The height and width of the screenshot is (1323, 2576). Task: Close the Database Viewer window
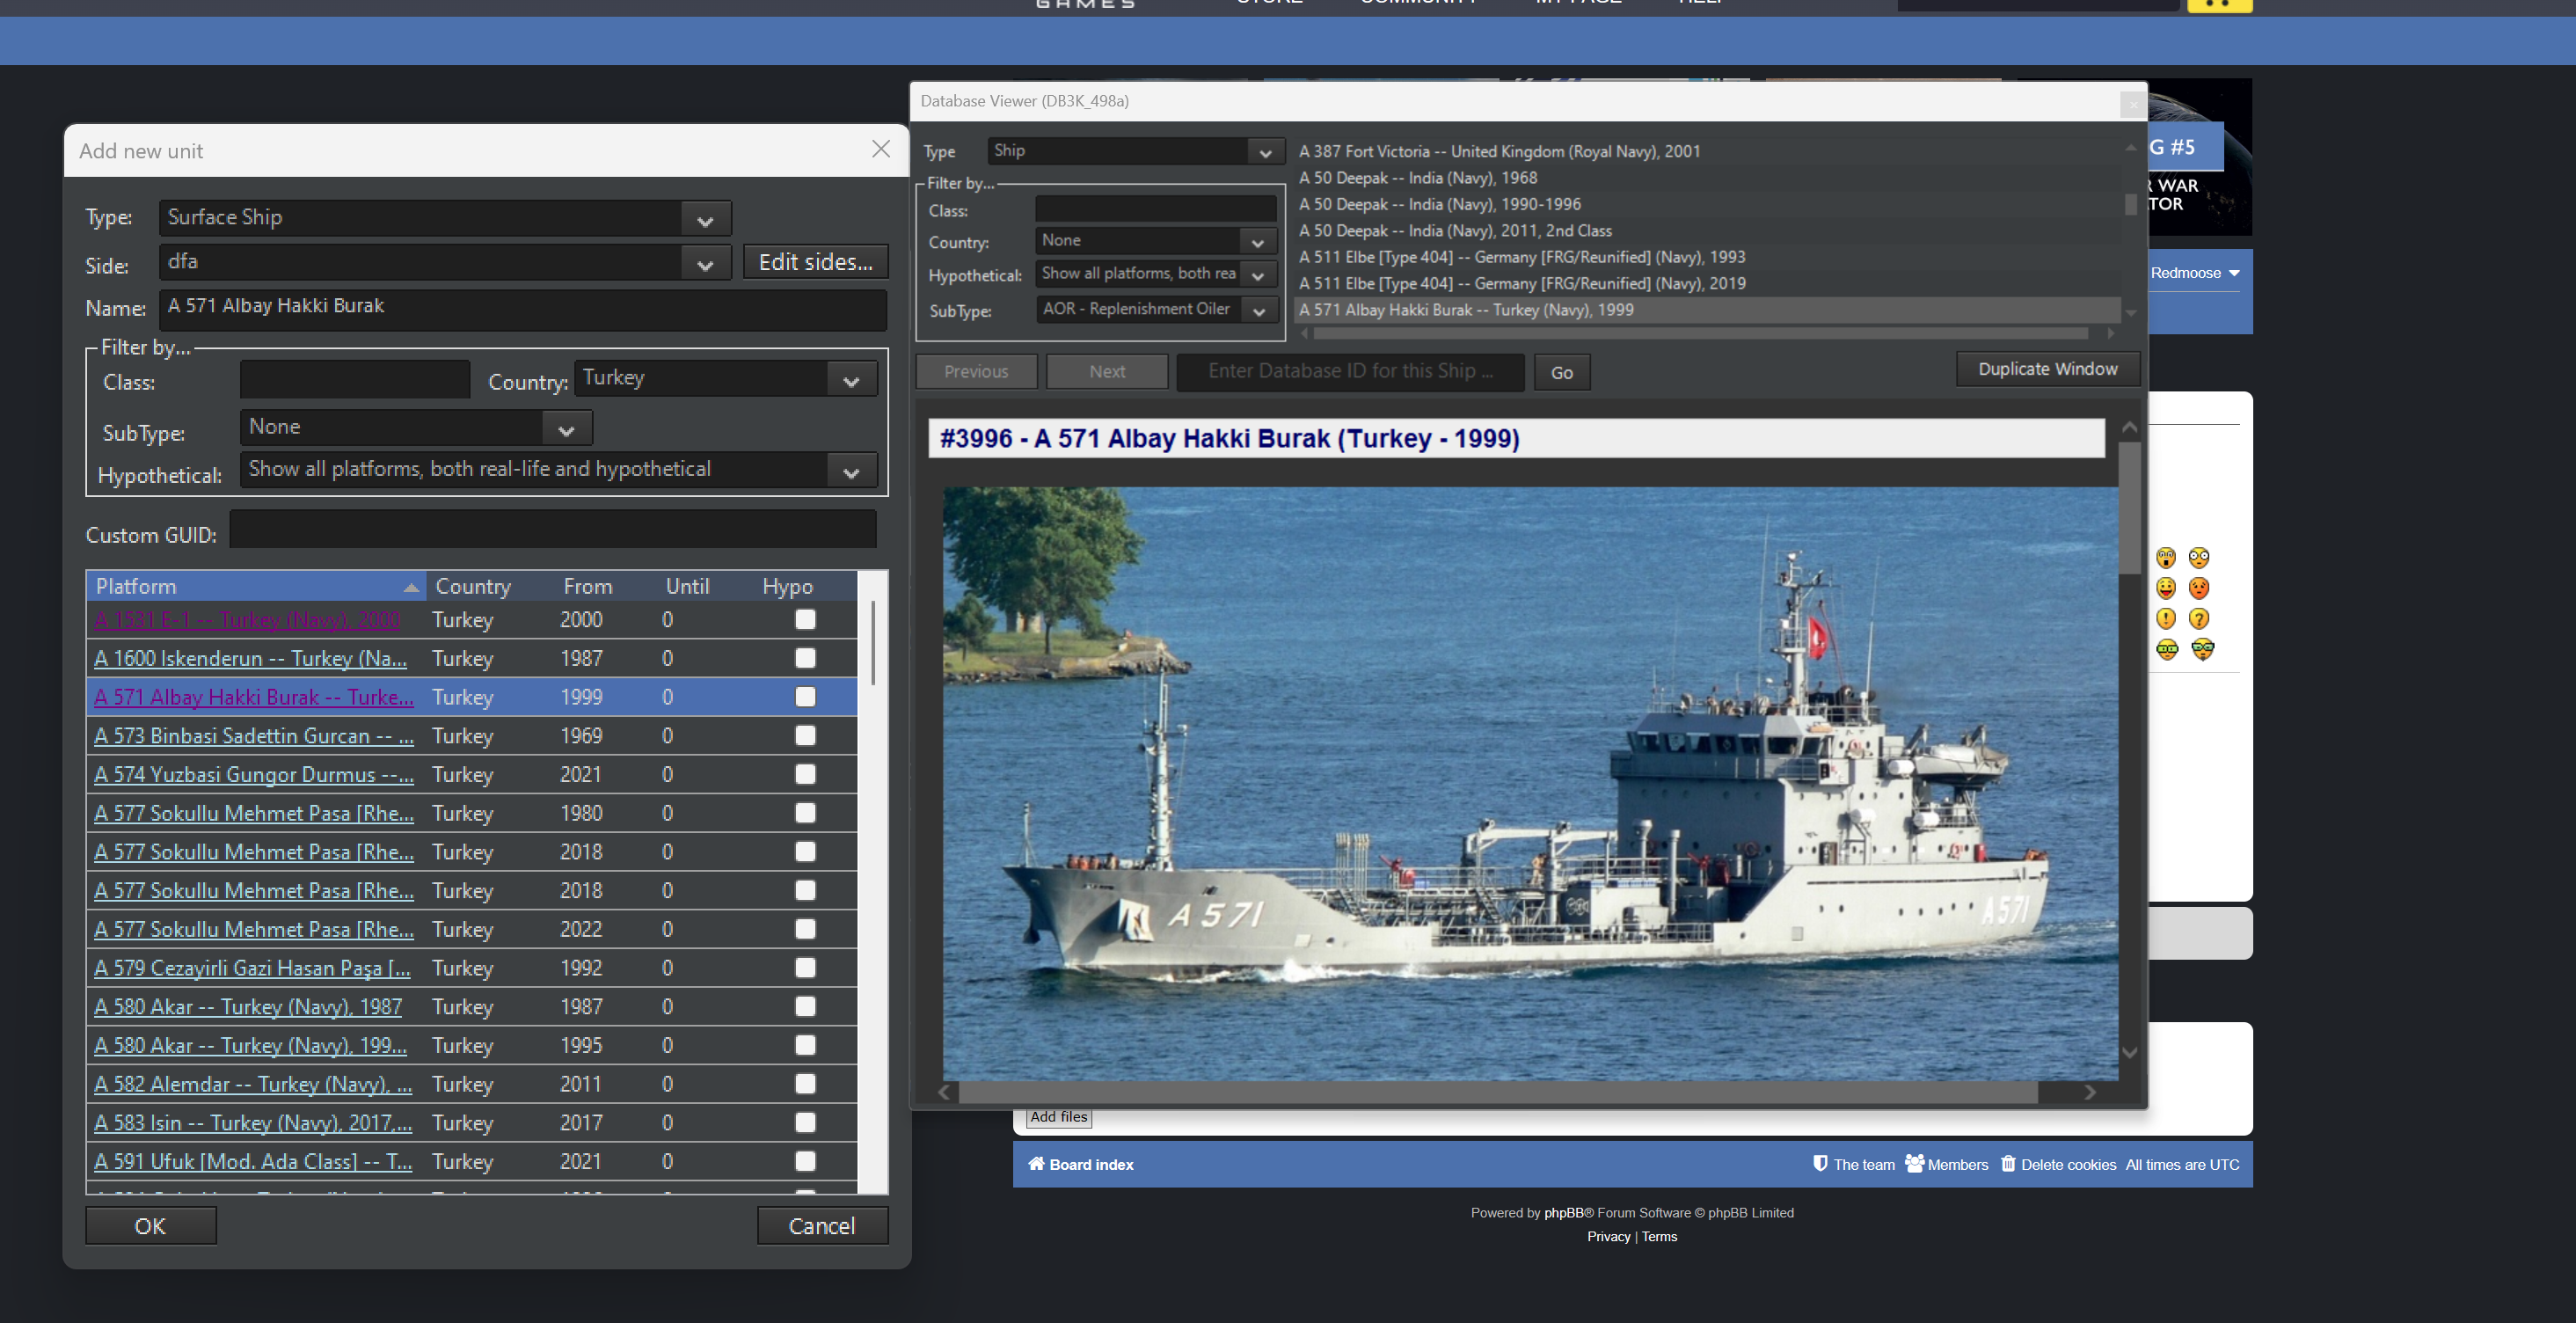2132,103
